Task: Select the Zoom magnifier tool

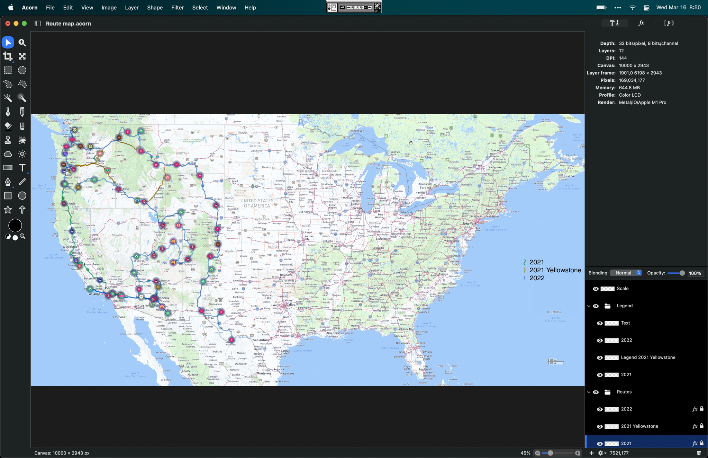Action: click(x=22, y=42)
